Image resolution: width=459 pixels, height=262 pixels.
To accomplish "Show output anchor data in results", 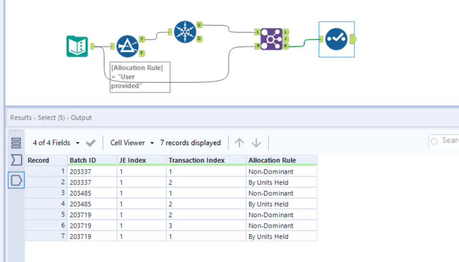I will pyautogui.click(x=16, y=180).
